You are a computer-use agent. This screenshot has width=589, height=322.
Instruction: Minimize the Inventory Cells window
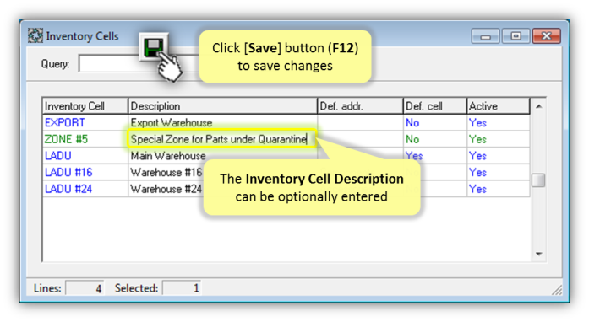point(485,36)
